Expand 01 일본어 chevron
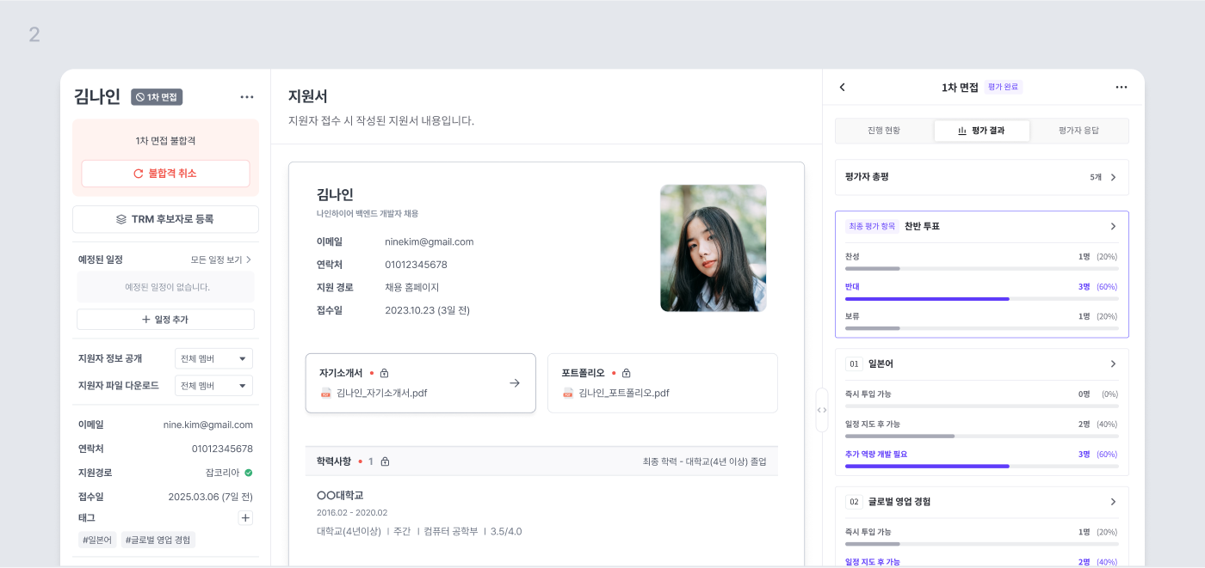 tap(1113, 363)
